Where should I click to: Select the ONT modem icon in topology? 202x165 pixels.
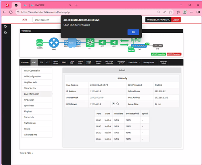pos(139,46)
